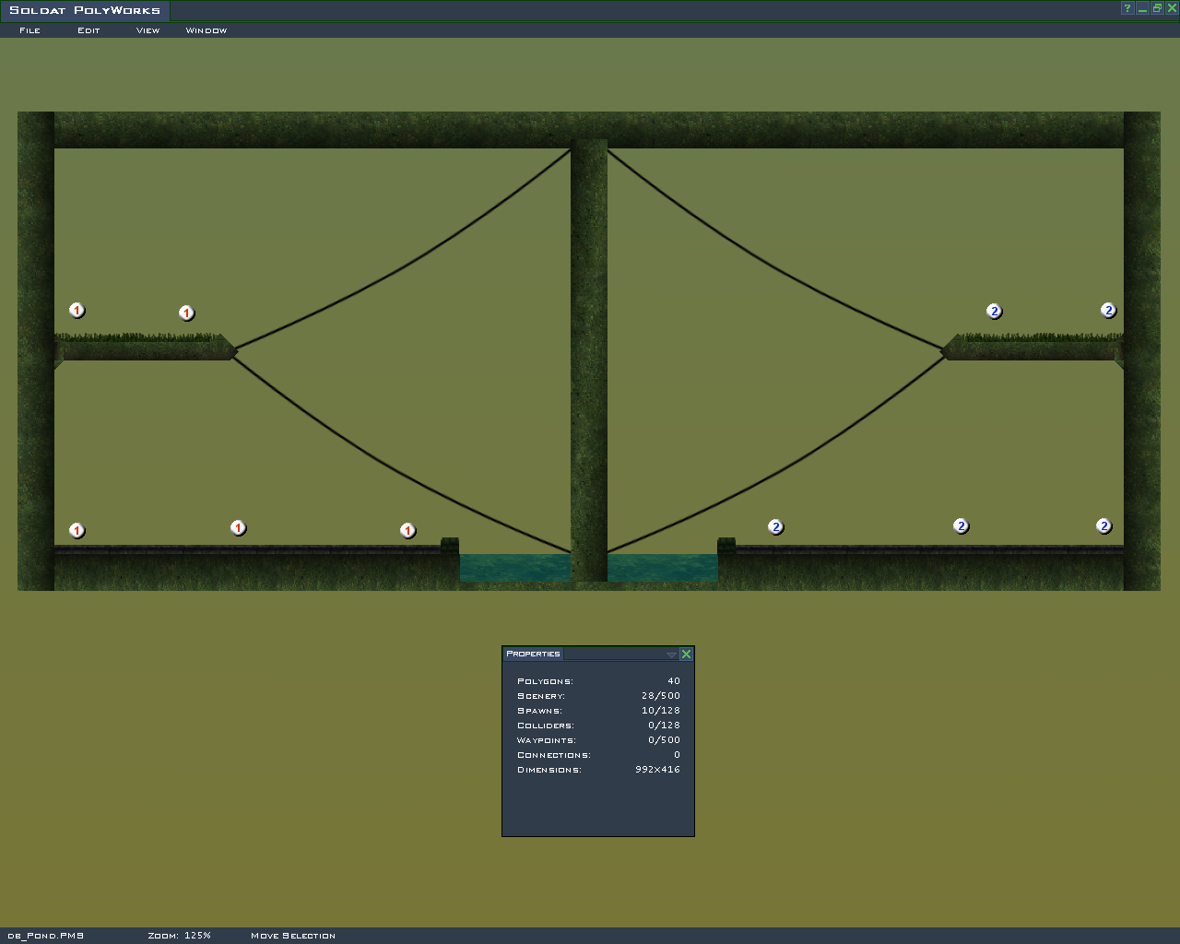
Task: Select middle team 2 spawn on ground floor
Action: coord(961,526)
